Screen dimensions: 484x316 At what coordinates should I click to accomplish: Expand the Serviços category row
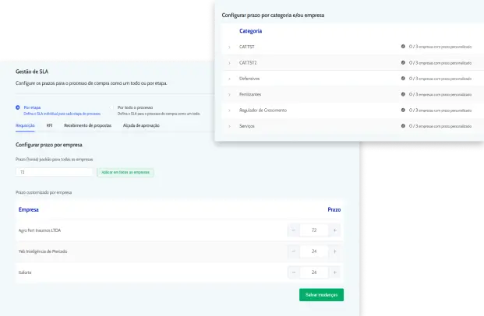[229, 125]
